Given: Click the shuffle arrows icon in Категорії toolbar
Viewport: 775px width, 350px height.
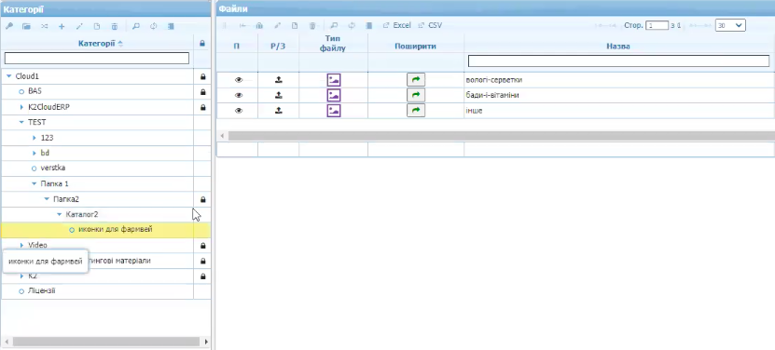Looking at the screenshot, I should coord(45,27).
